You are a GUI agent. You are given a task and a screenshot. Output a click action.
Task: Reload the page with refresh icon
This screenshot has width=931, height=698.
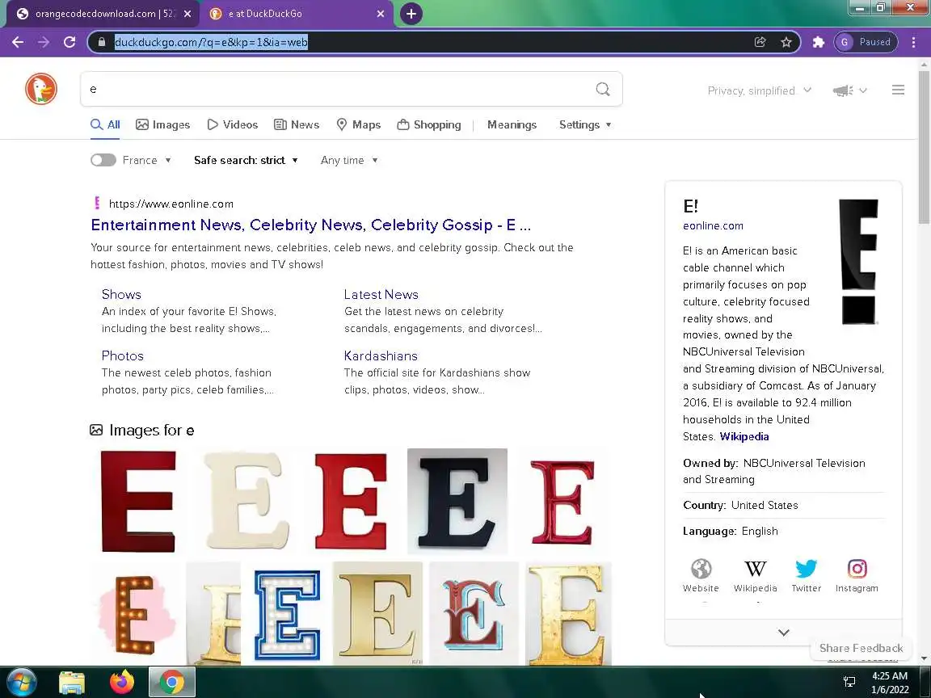click(x=70, y=42)
